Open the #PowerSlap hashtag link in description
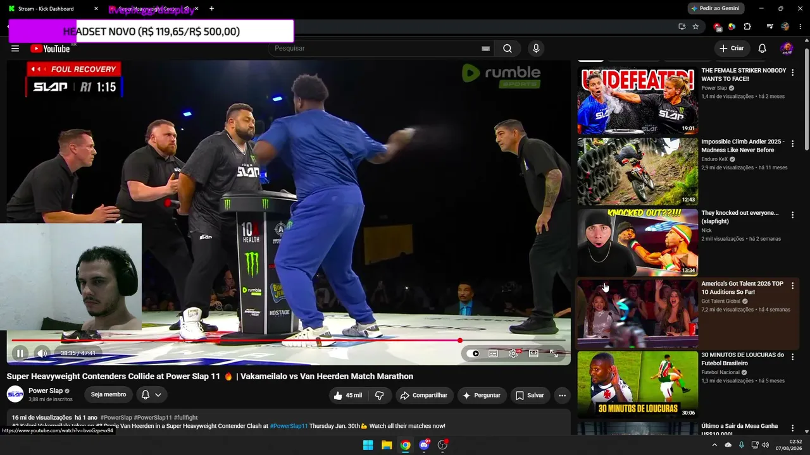The image size is (810, 455). 116,418
